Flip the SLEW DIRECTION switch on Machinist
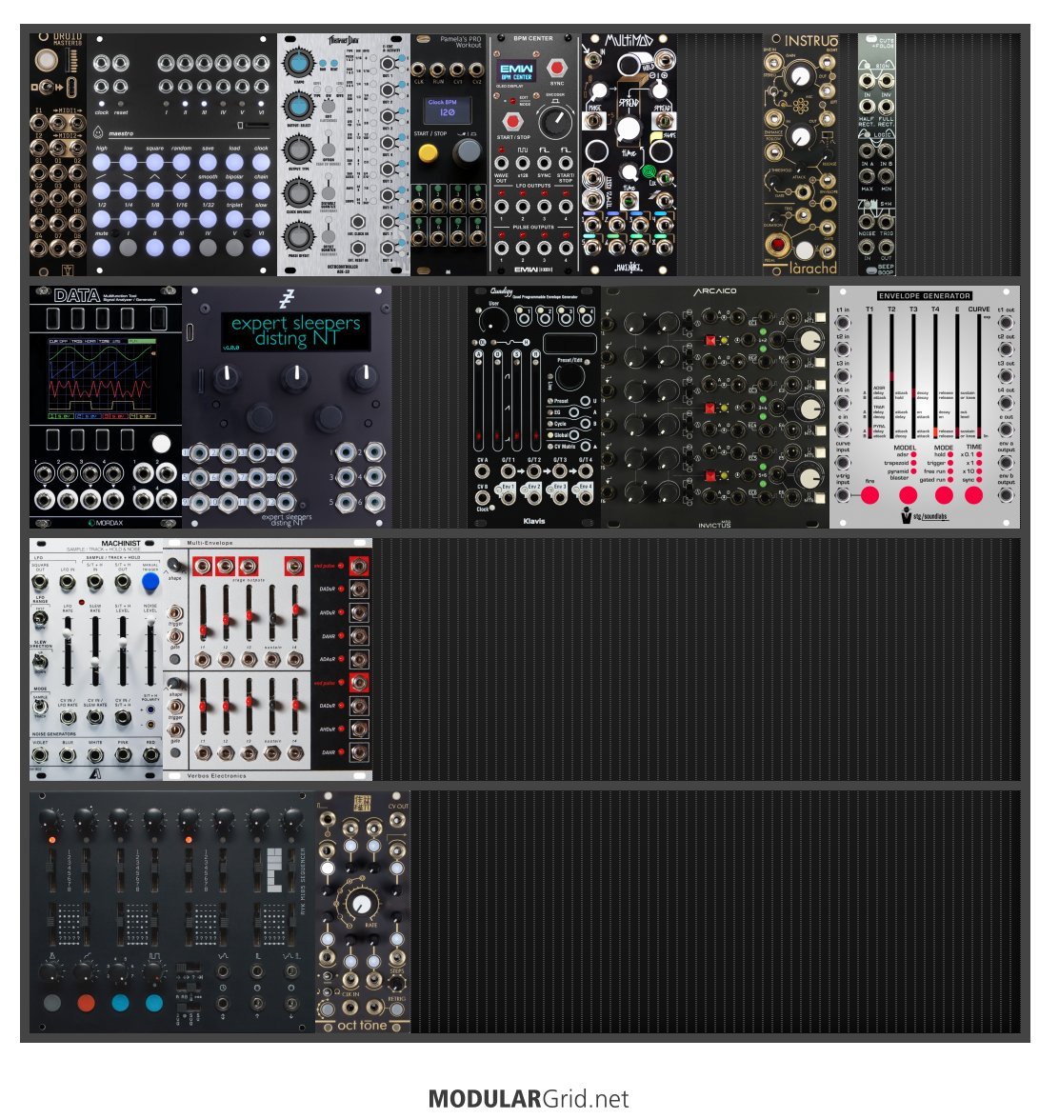Viewport: 1059px width, 1119px height. click(x=40, y=662)
